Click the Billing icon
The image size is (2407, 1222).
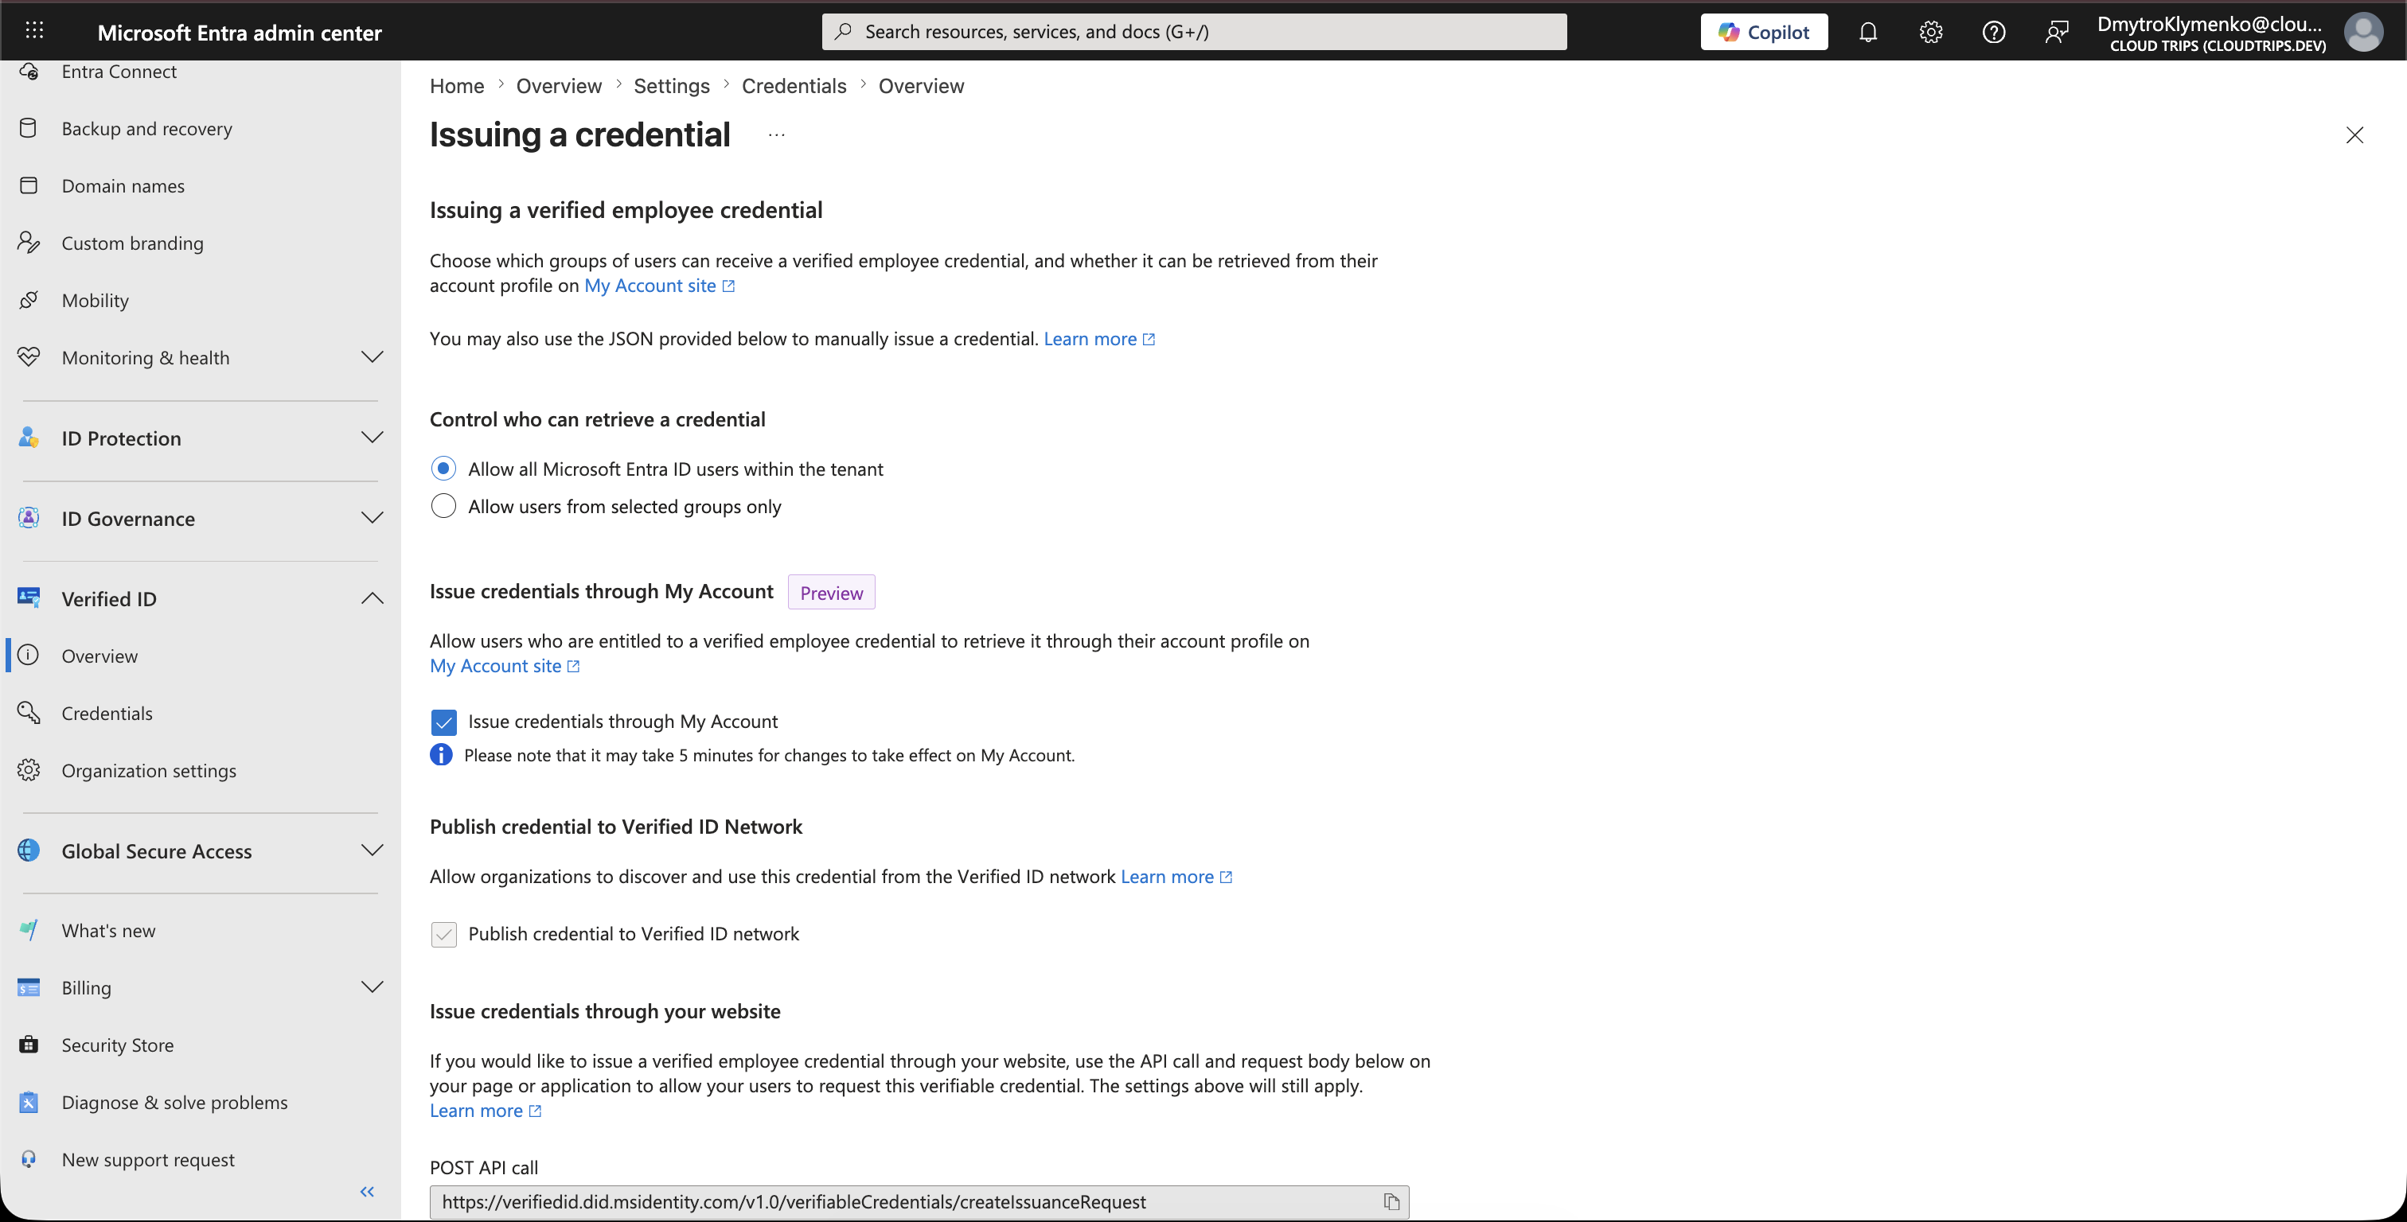pos(29,987)
